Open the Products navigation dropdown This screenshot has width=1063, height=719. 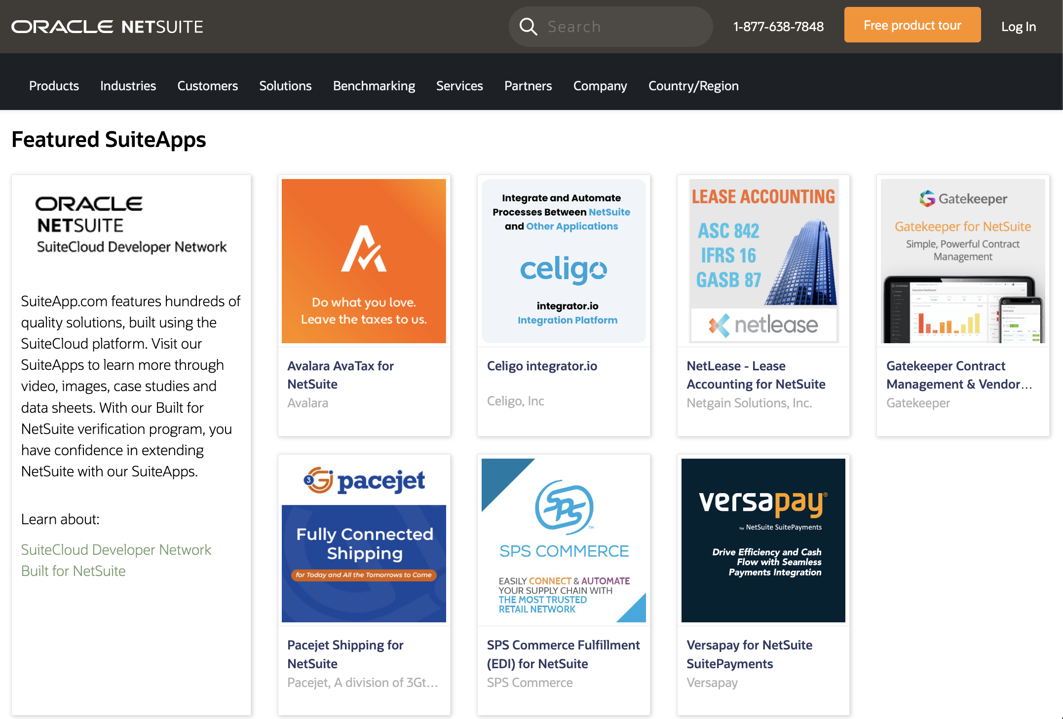pos(54,85)
